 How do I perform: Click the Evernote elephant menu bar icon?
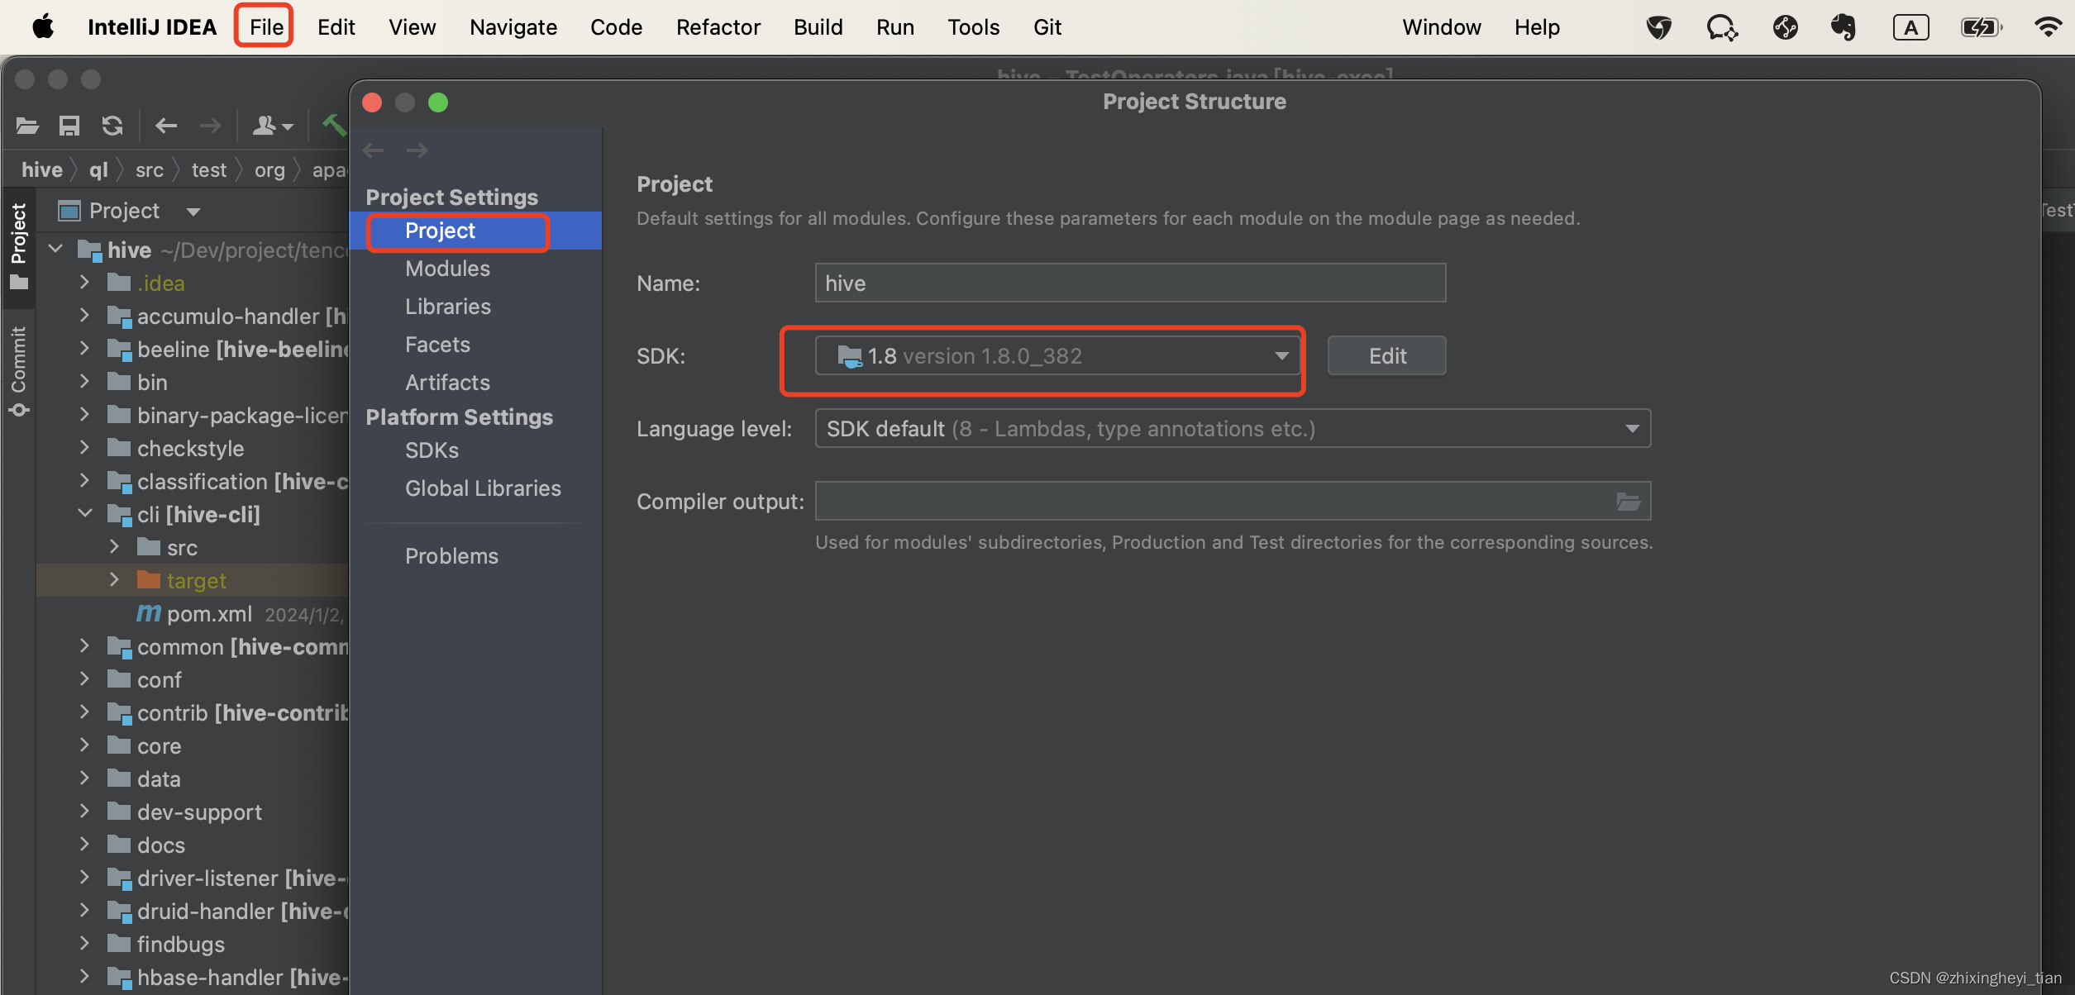tap(1843, 27)
